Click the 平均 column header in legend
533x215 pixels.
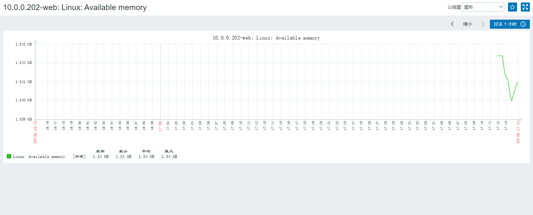coord(146,151)
